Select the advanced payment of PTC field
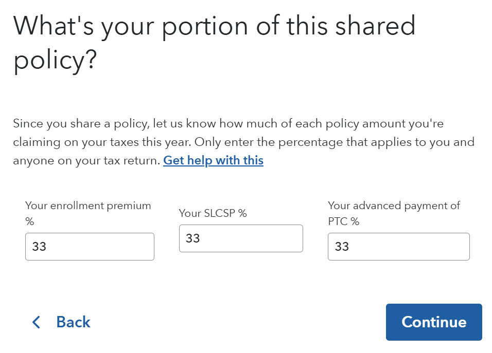 (x=398, y=247)
